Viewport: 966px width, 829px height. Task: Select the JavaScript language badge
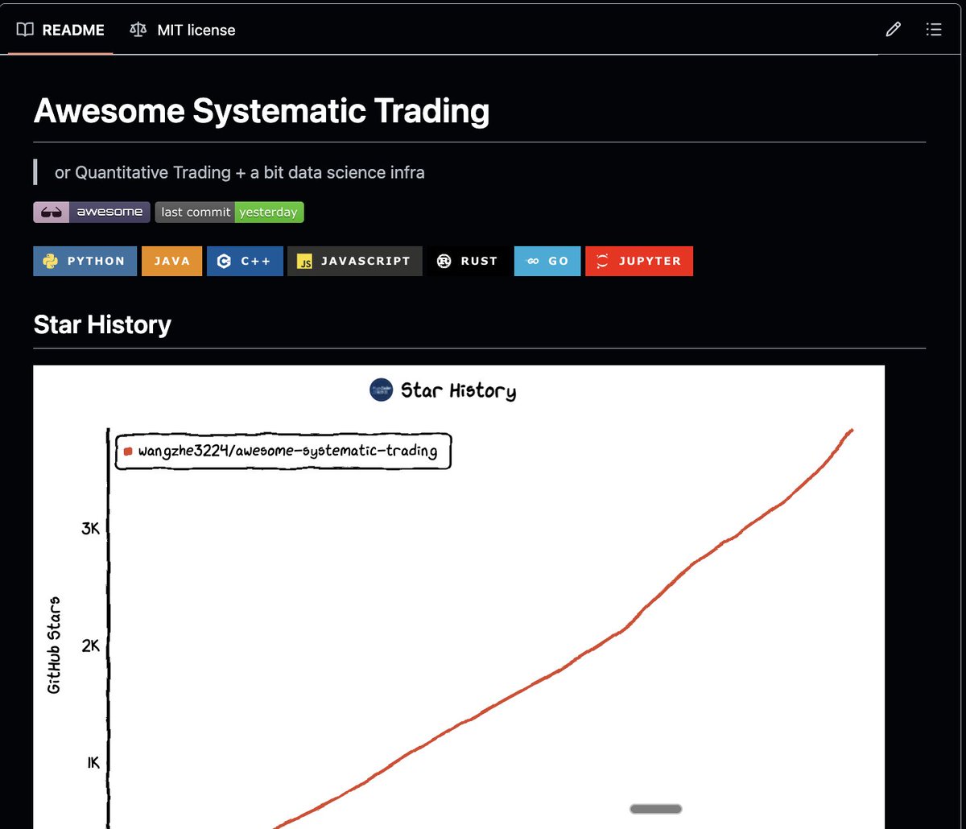coord(354,261)
